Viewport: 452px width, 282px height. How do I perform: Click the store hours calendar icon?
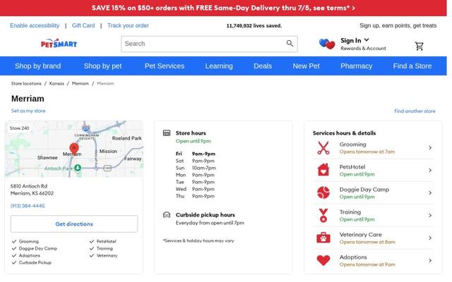pos(167,133)
